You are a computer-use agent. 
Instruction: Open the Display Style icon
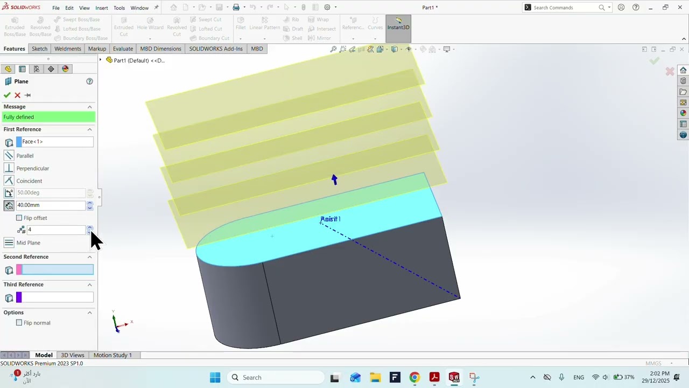pos(394,50)
